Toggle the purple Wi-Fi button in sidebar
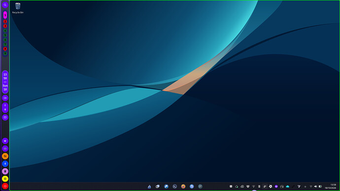340x191 pixels. [x=5, y=141]
